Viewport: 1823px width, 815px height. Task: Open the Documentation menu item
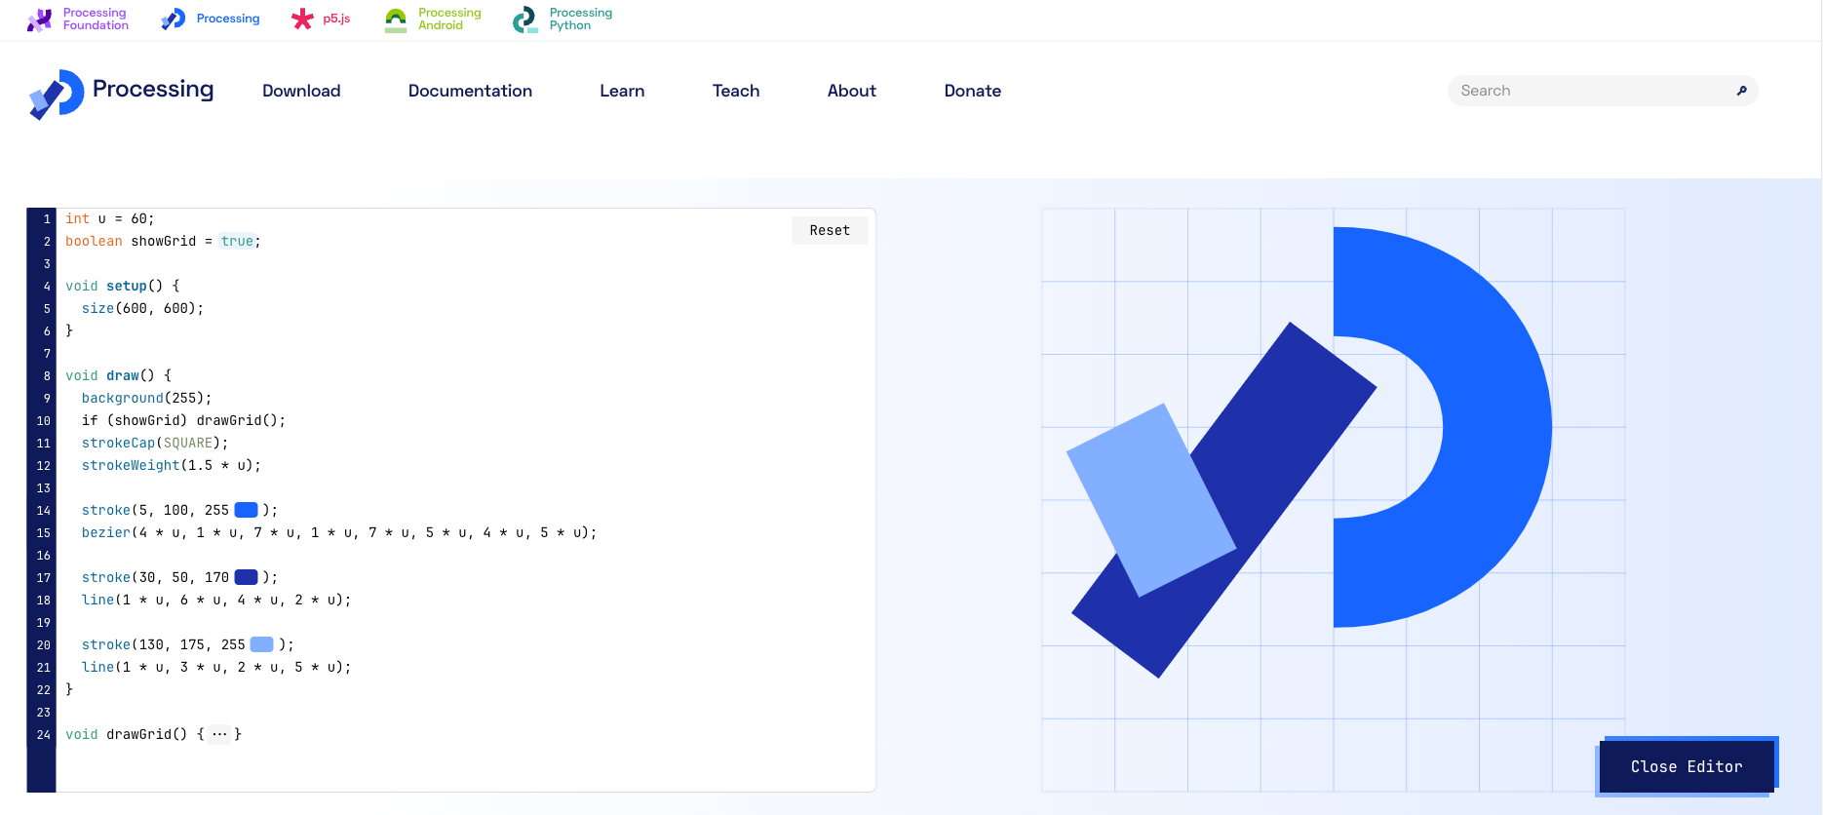pyautogui.click(x=470, y=91)
